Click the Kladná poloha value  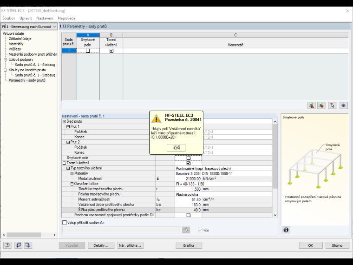[x=223, y=194]
